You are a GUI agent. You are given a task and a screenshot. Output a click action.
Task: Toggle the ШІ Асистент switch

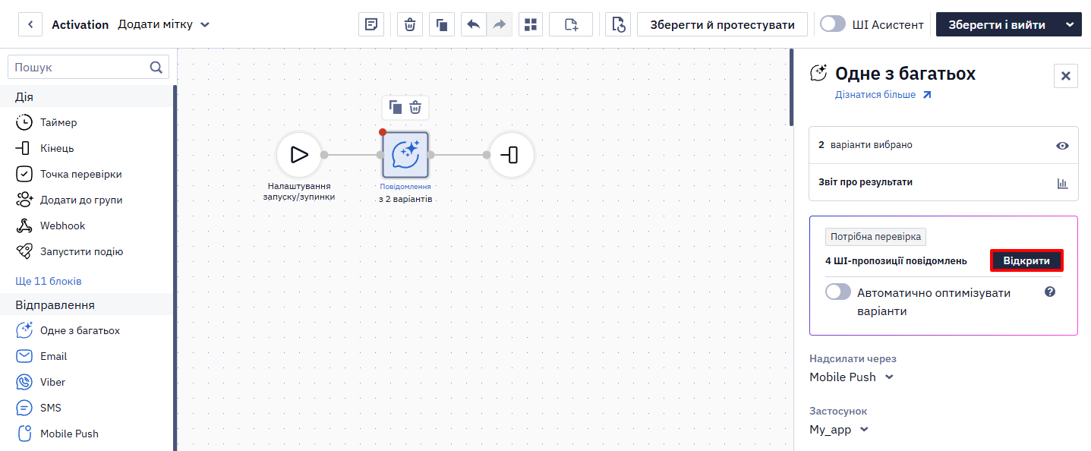point(833,24)
